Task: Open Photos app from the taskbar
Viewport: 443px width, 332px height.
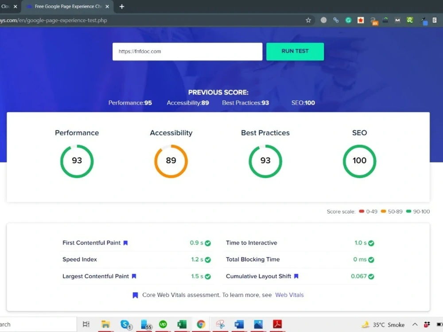Action: point(258,324)
